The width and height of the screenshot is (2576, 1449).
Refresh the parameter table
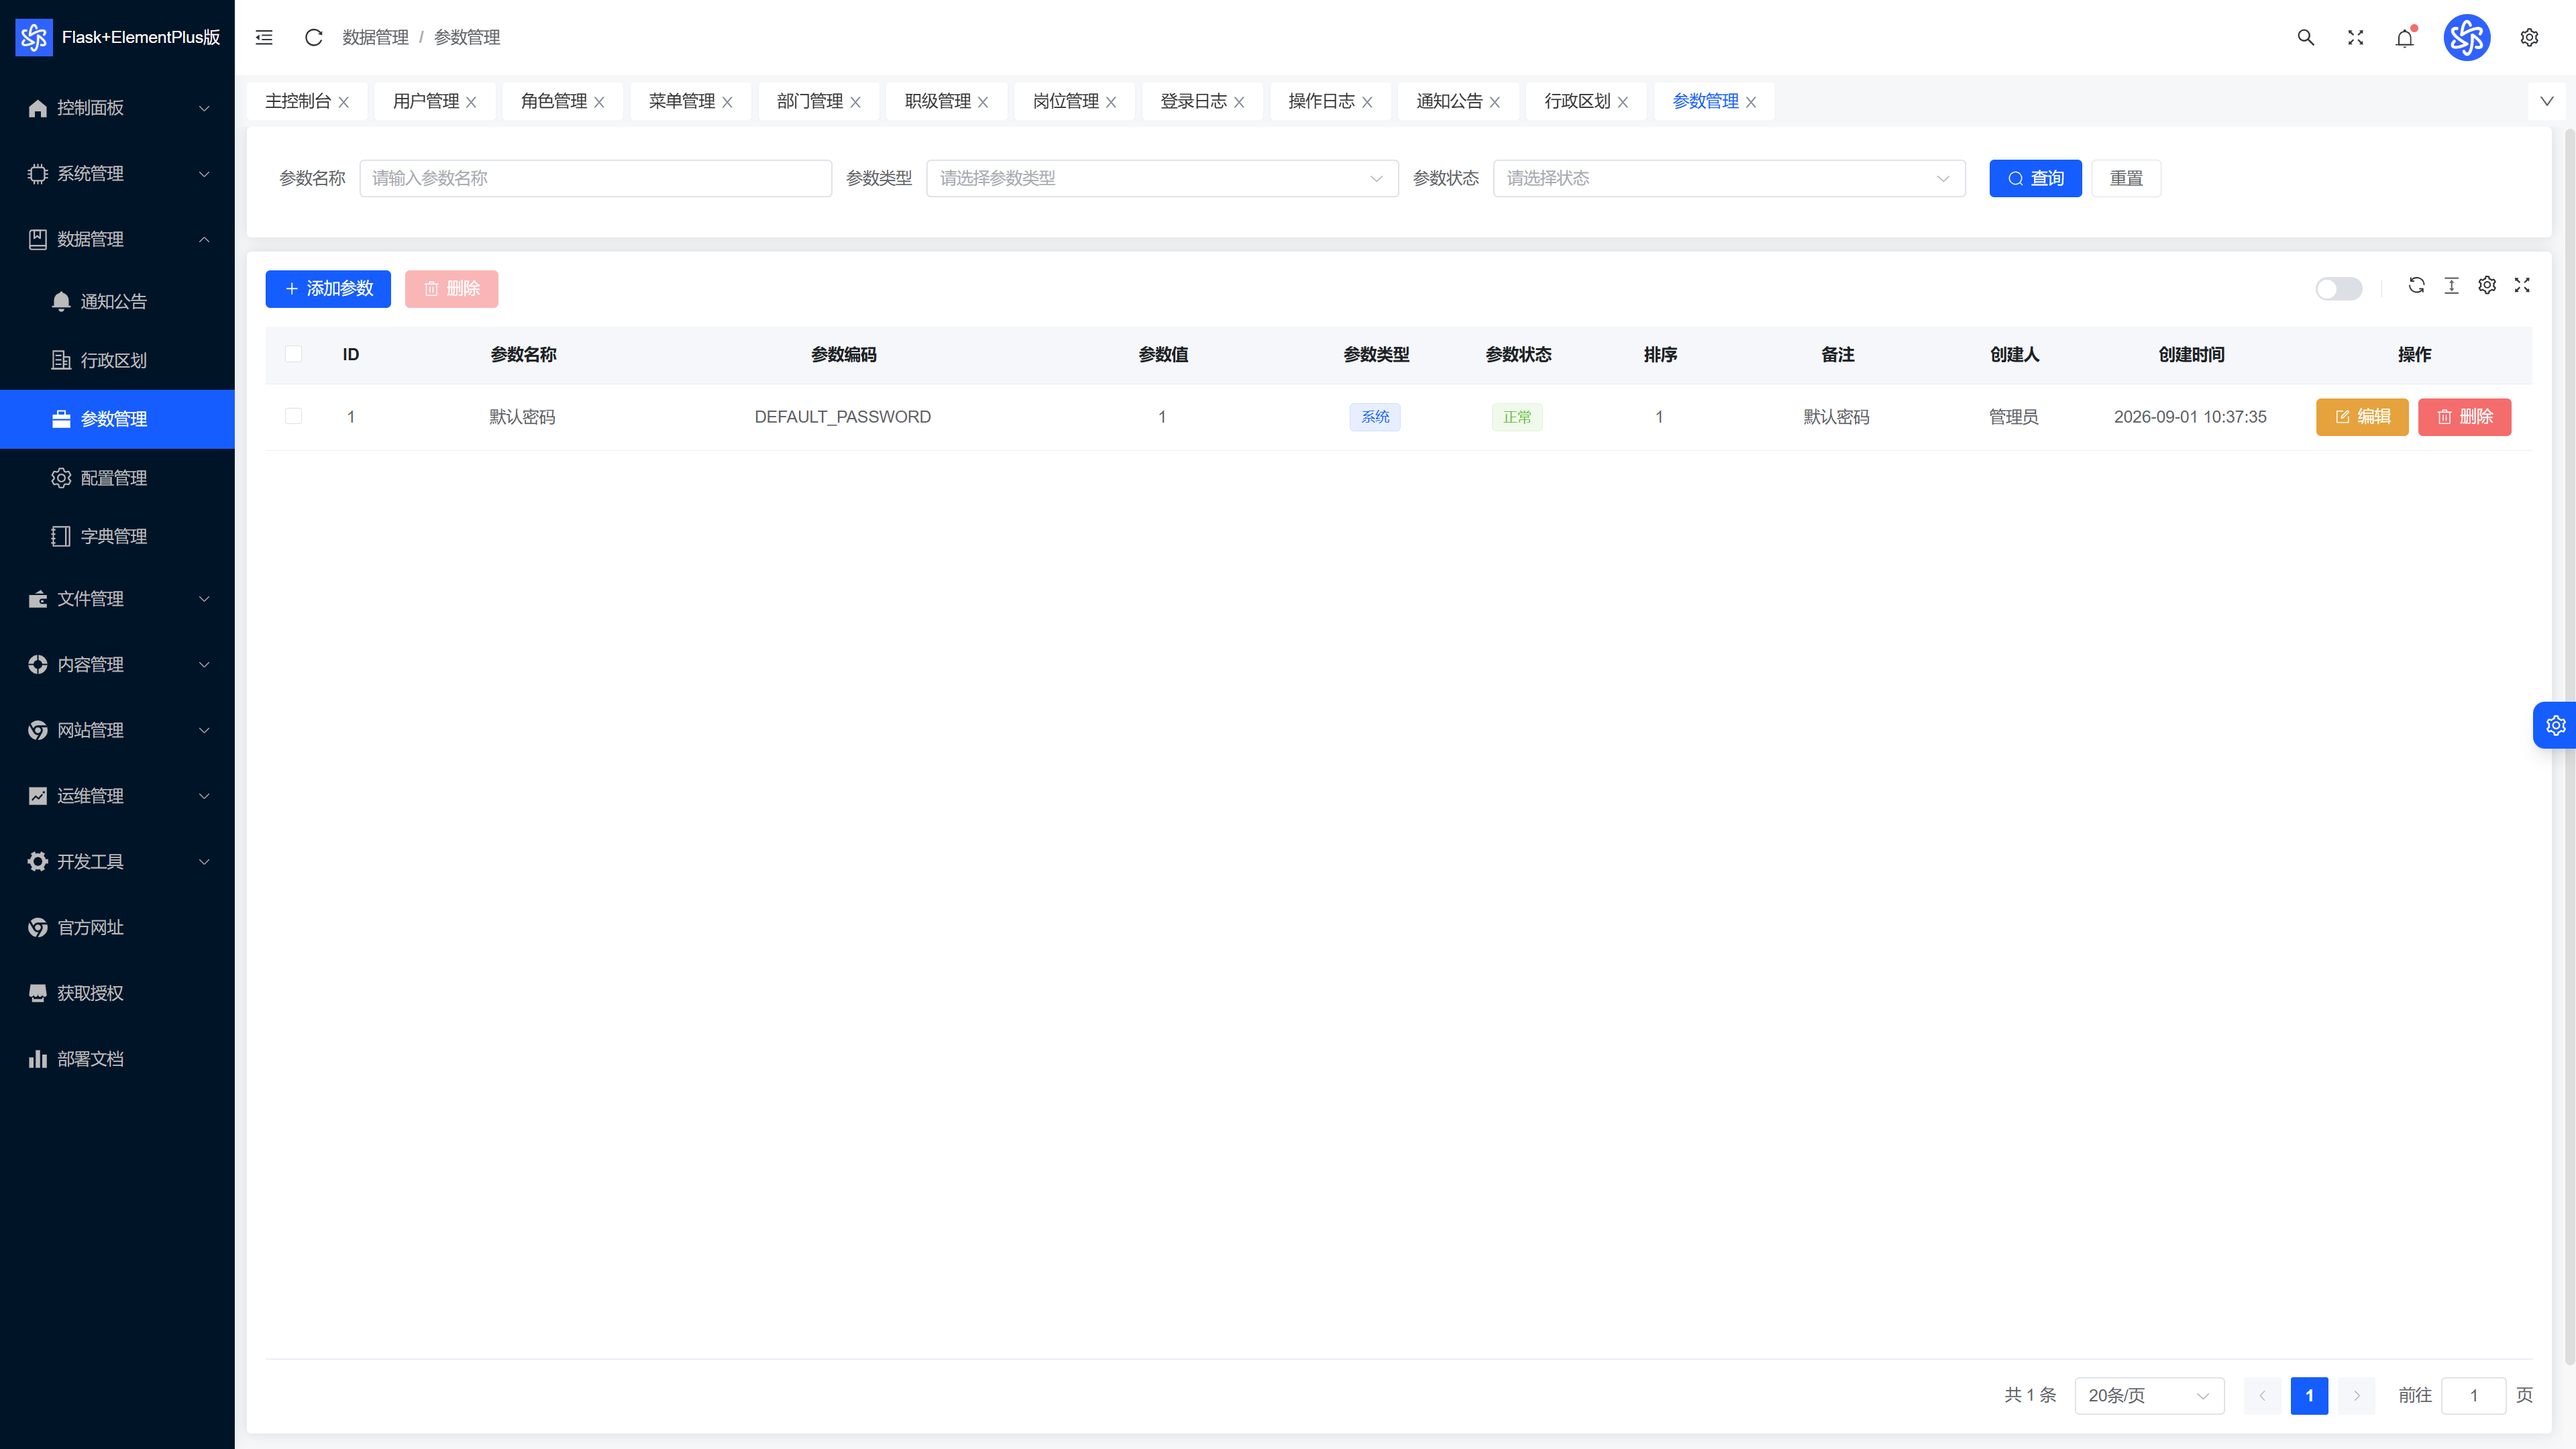2416,286
